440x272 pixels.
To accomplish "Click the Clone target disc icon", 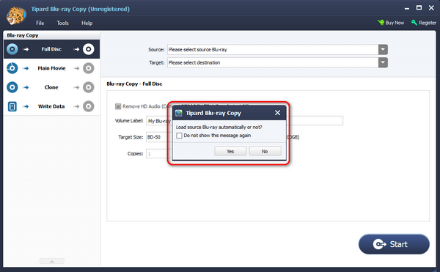I will pos(89,87).
